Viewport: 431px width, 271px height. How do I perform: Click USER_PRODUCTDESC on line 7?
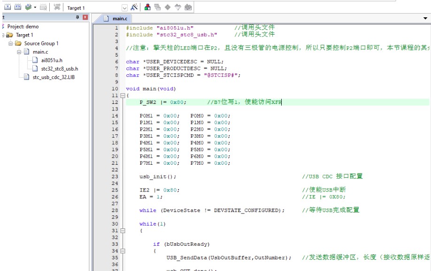coord(173,68)
